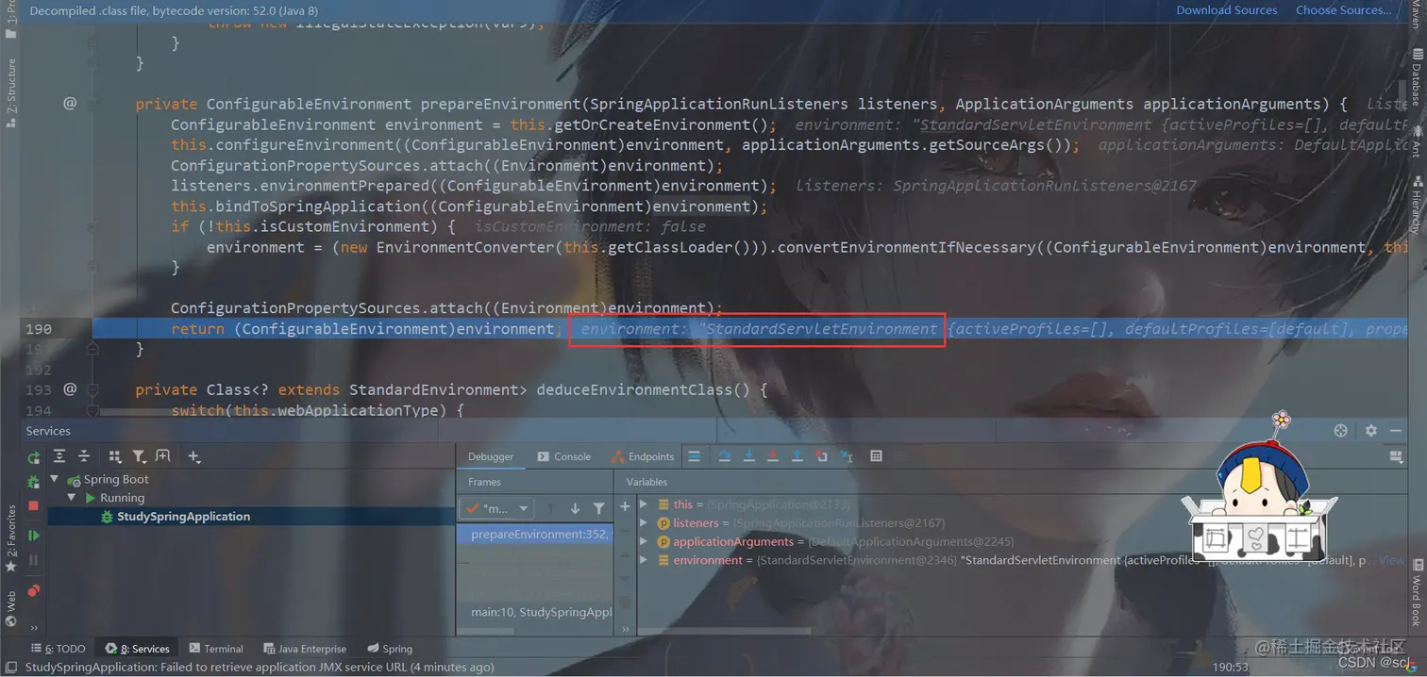
Task: Click Collapse All in Services toolbar
Action: point(84,456)
